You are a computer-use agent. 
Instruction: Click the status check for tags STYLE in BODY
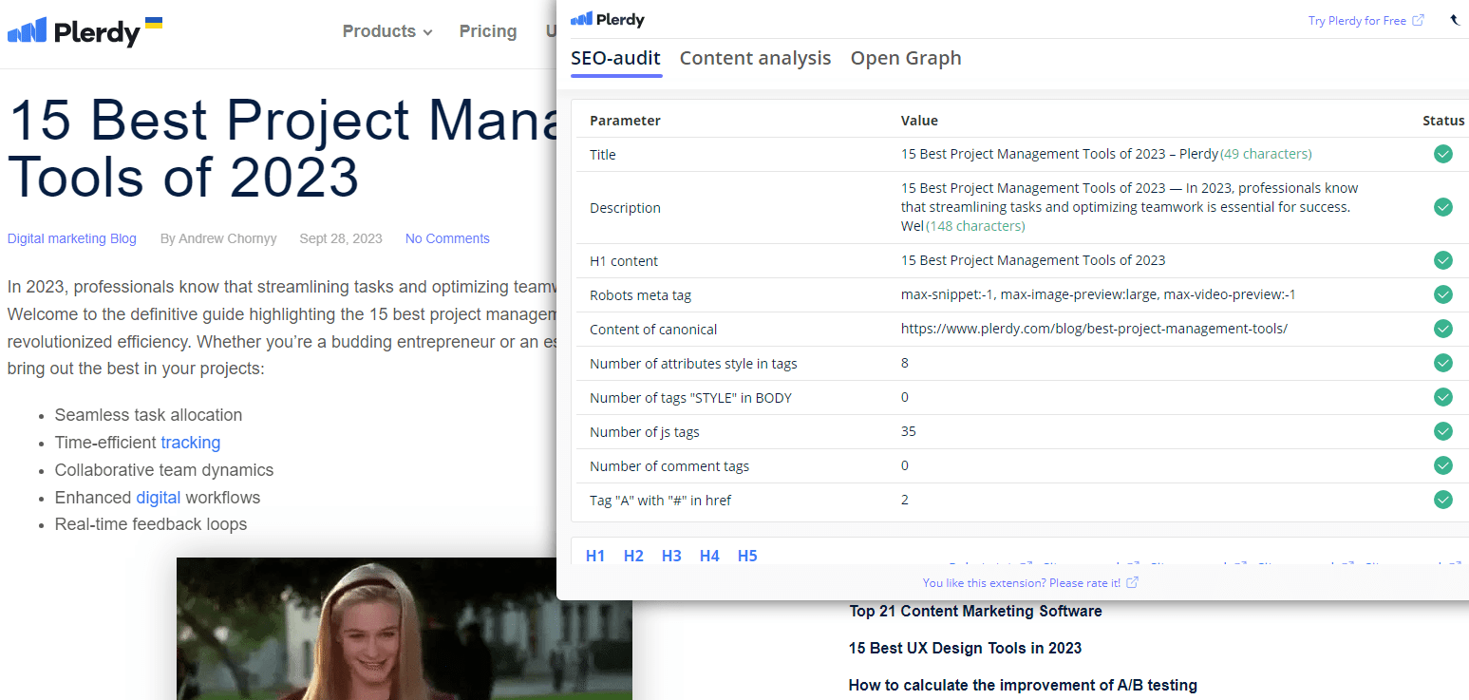1443,397
